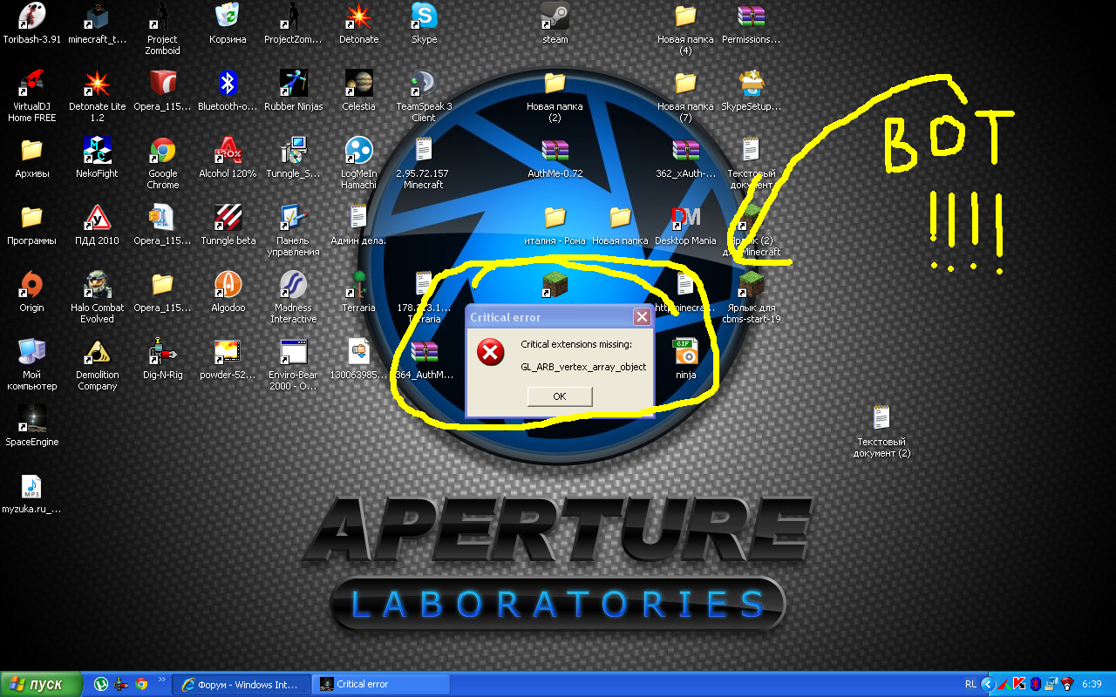The width and height of the screenshot is (1116, 697).
Task: Launch NekoFight
Action: tap(97, 158)
